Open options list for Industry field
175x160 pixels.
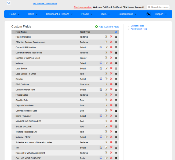(x=101, y=63)
